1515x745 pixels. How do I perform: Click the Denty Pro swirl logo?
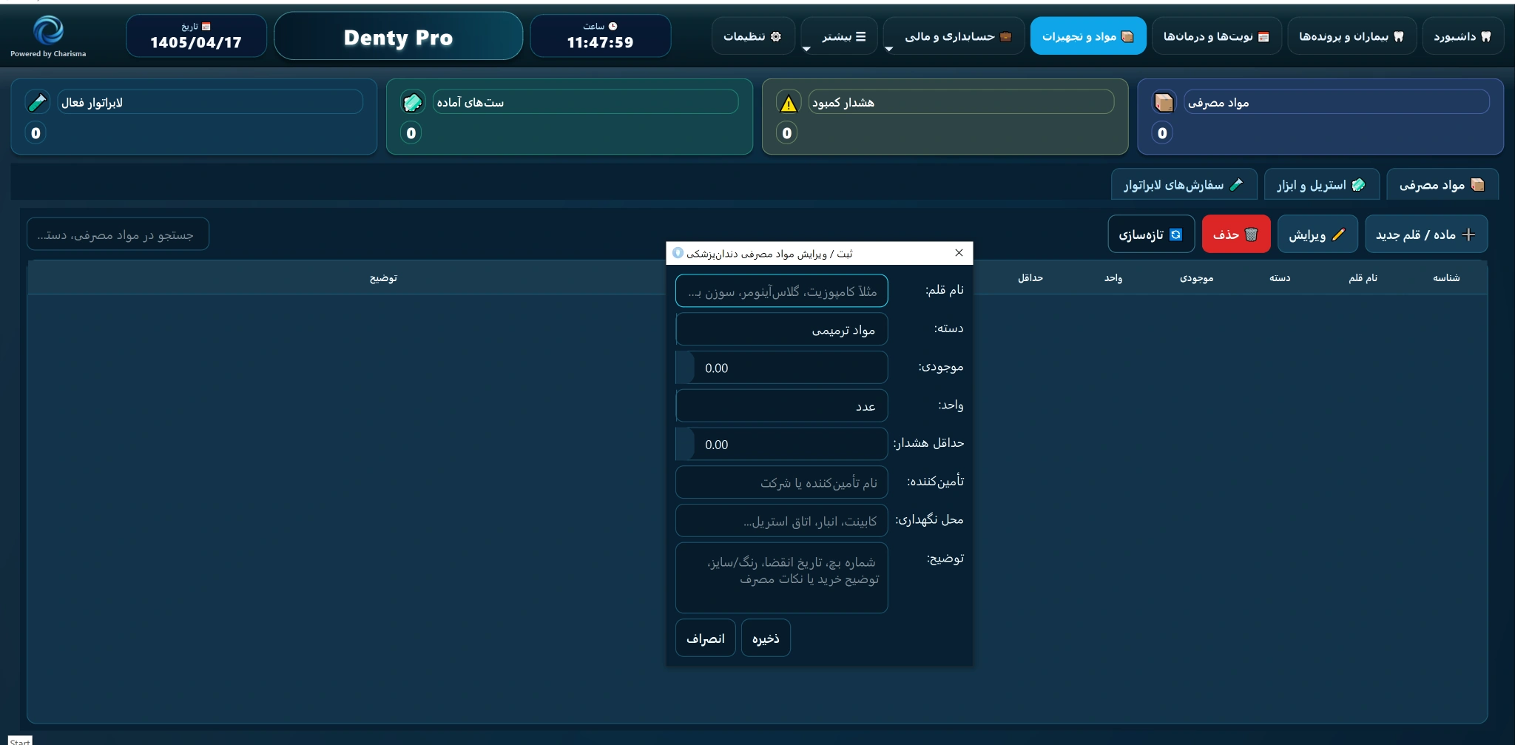tap(48, 31)
